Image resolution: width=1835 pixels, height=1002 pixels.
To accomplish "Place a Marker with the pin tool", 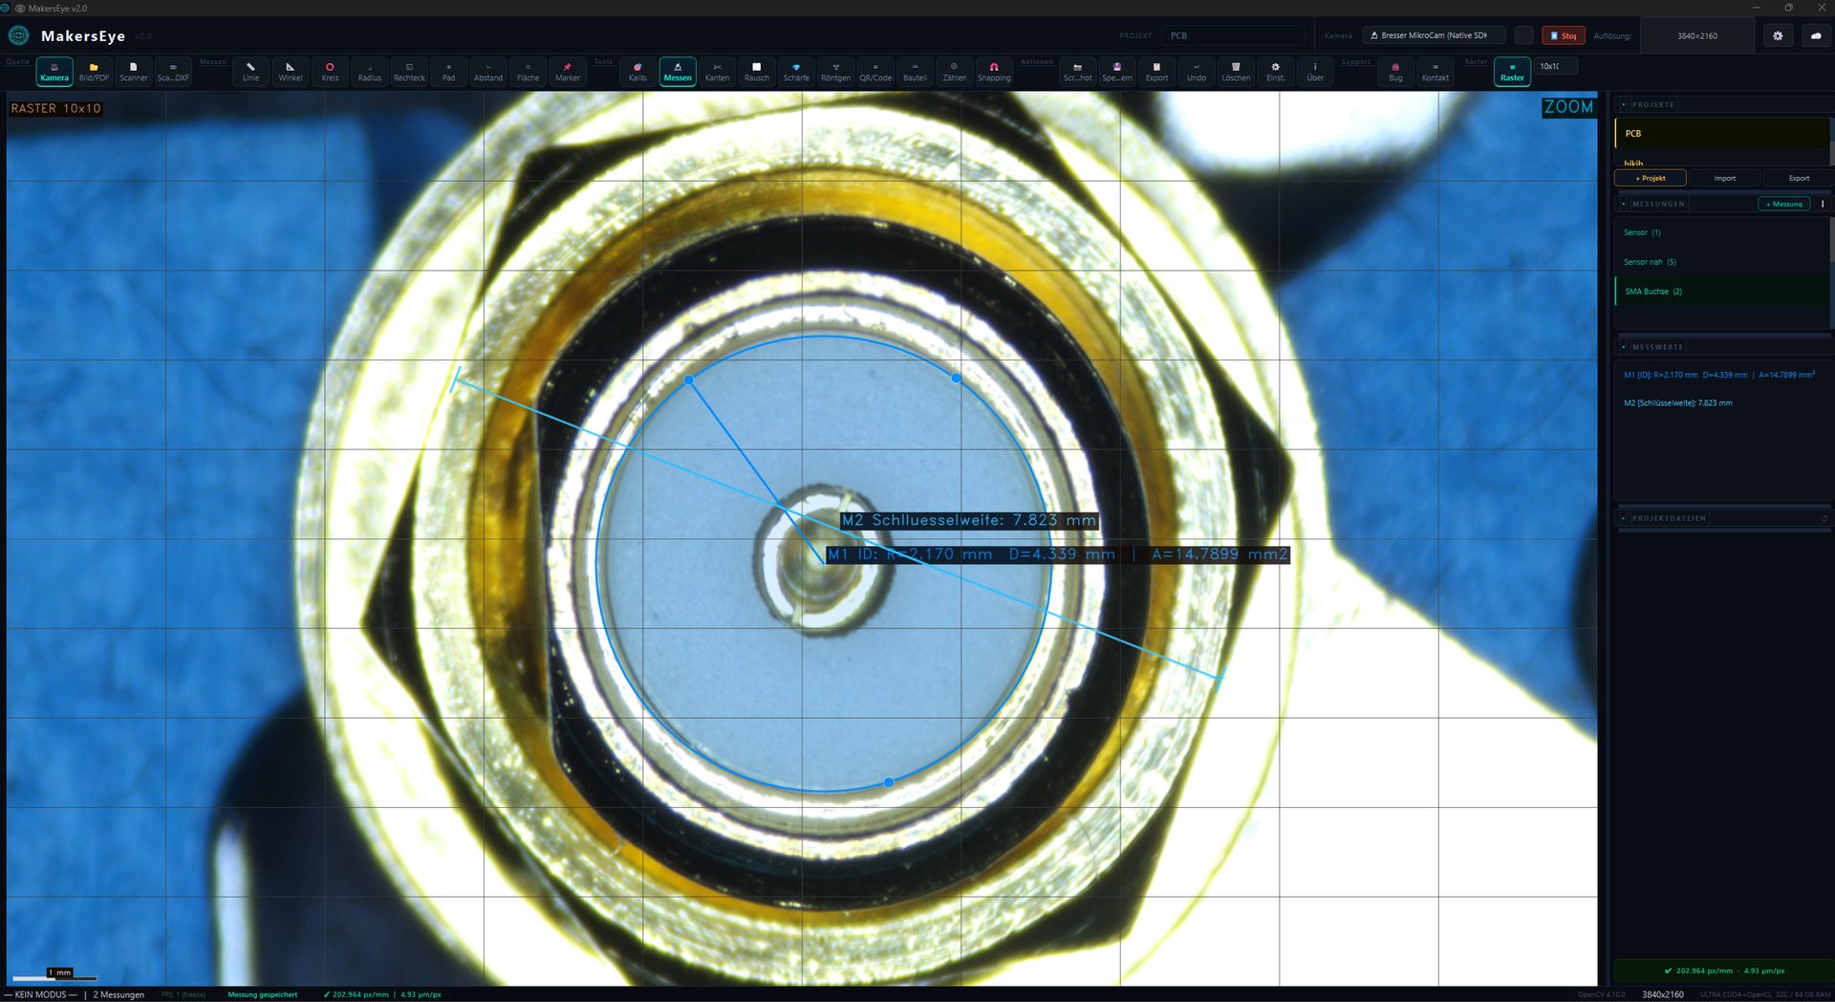I will [568, 72].
